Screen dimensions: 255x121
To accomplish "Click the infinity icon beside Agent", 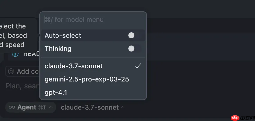I will click(x=12, y=107).
